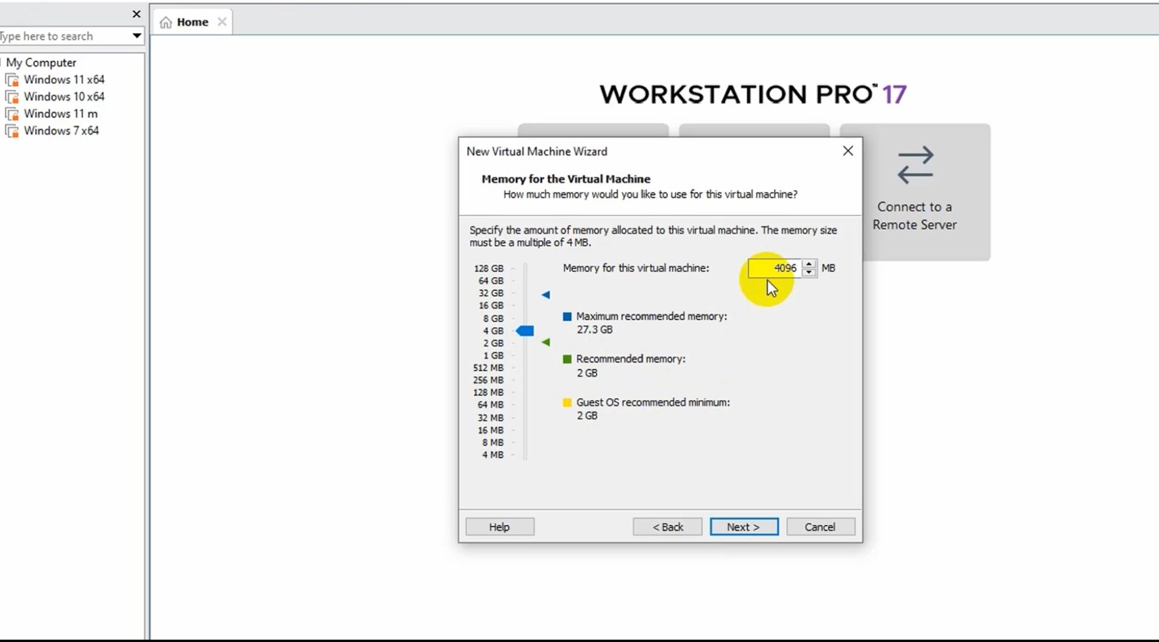Click the 512 MB slider label

488,367
